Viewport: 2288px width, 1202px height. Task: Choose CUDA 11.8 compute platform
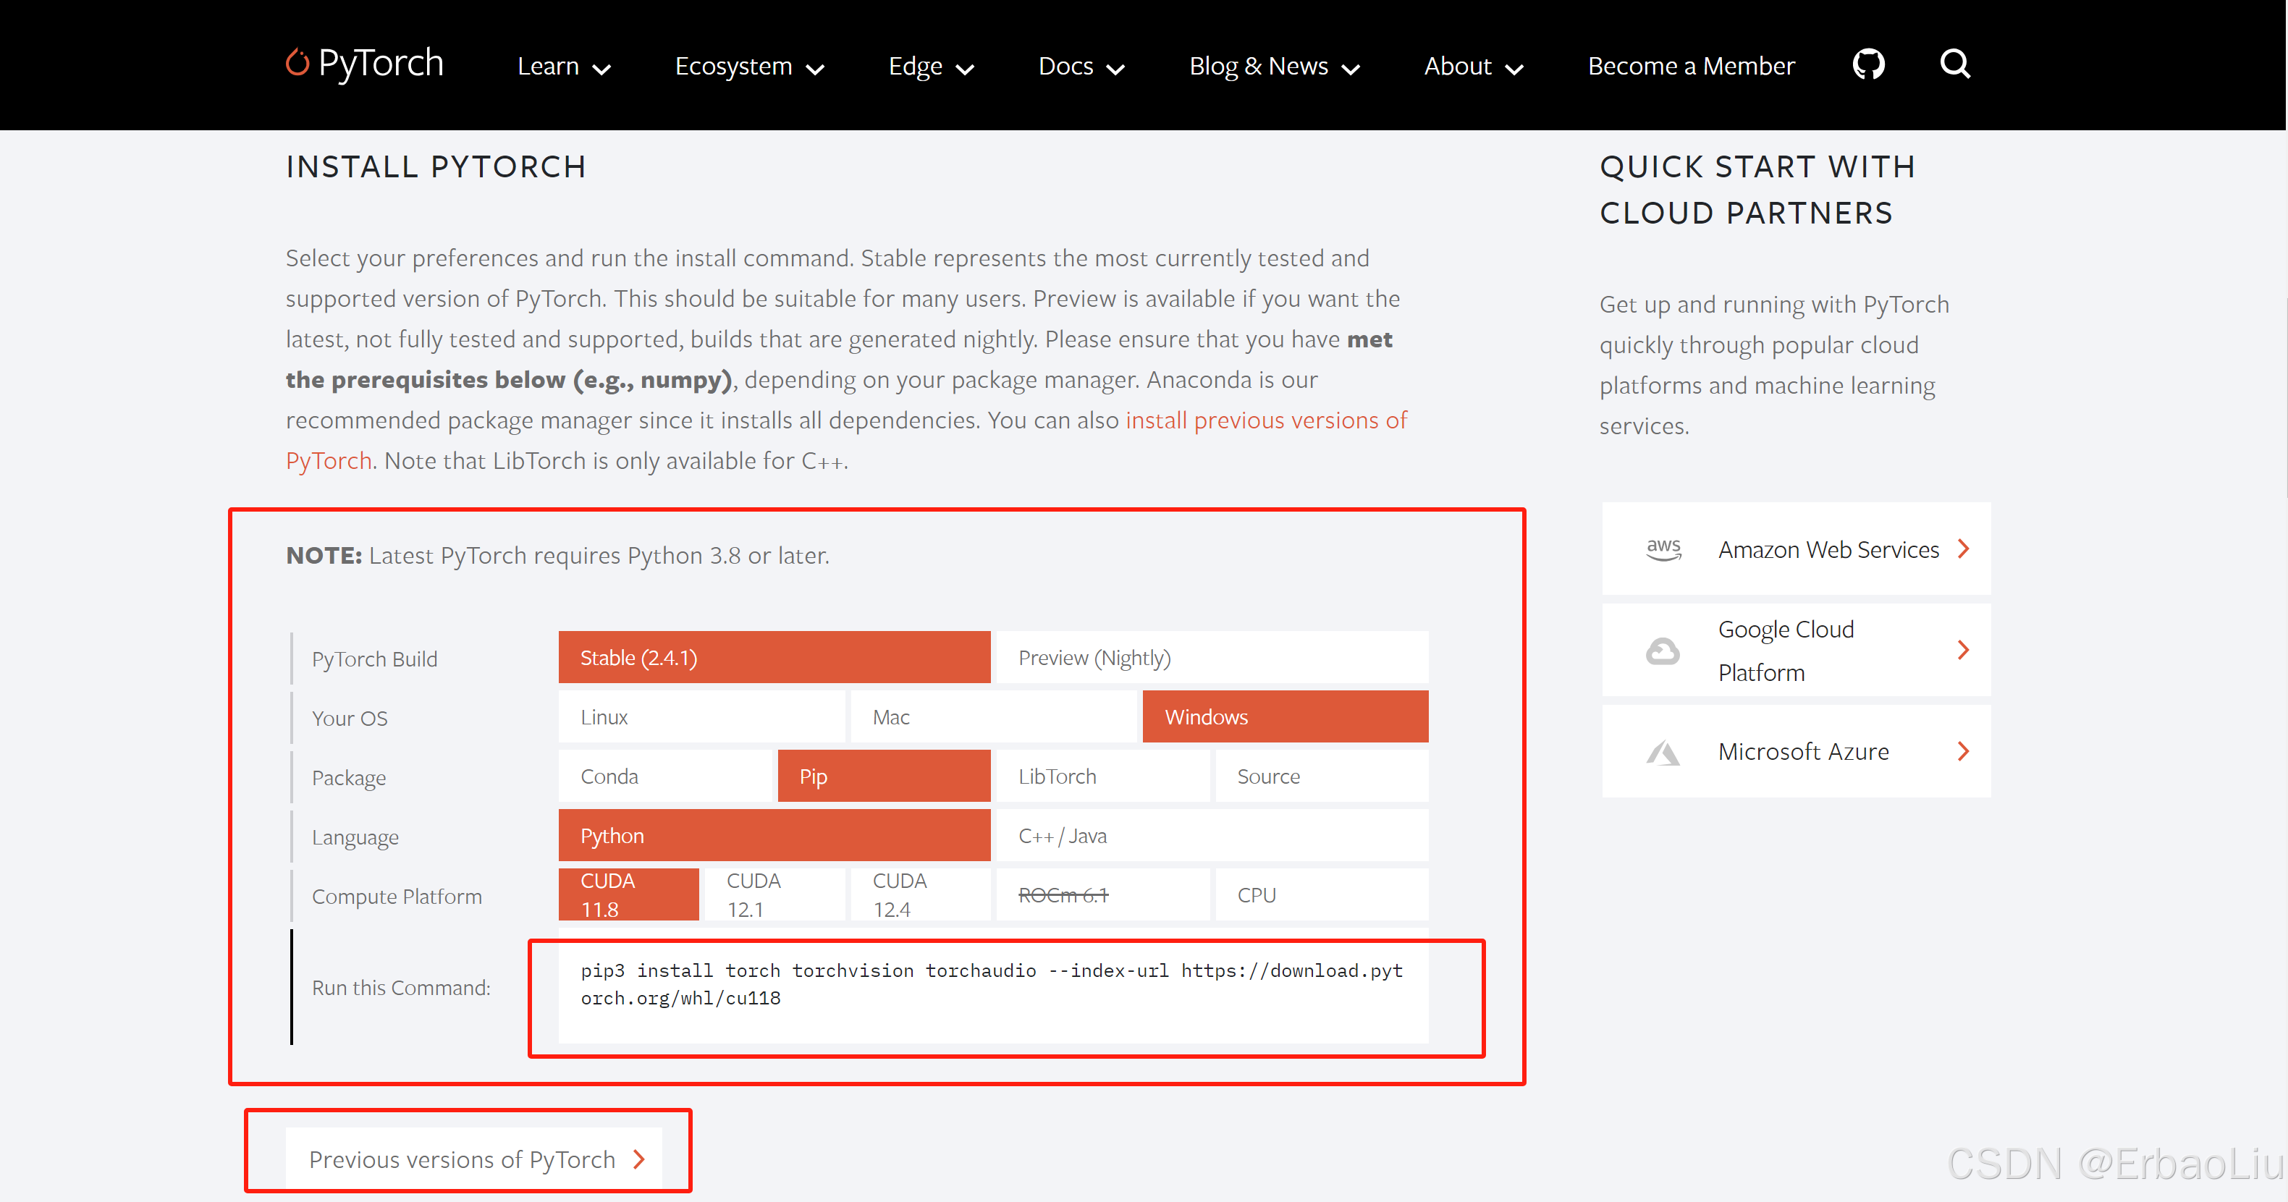pos(629,895)
